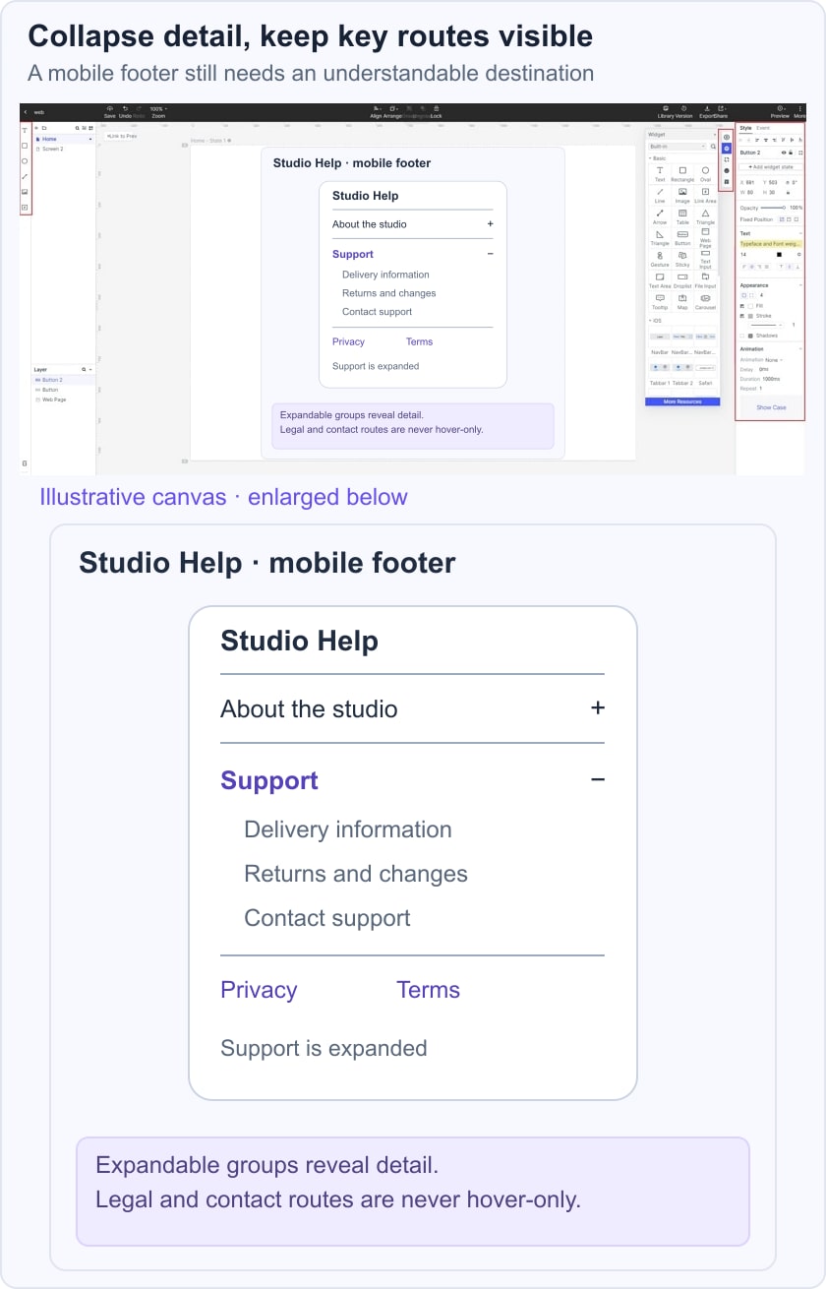The width and height of the screenshot is (826, 1289).
Task: Open Animation None dropdown
Action: [x=774, y=360]
